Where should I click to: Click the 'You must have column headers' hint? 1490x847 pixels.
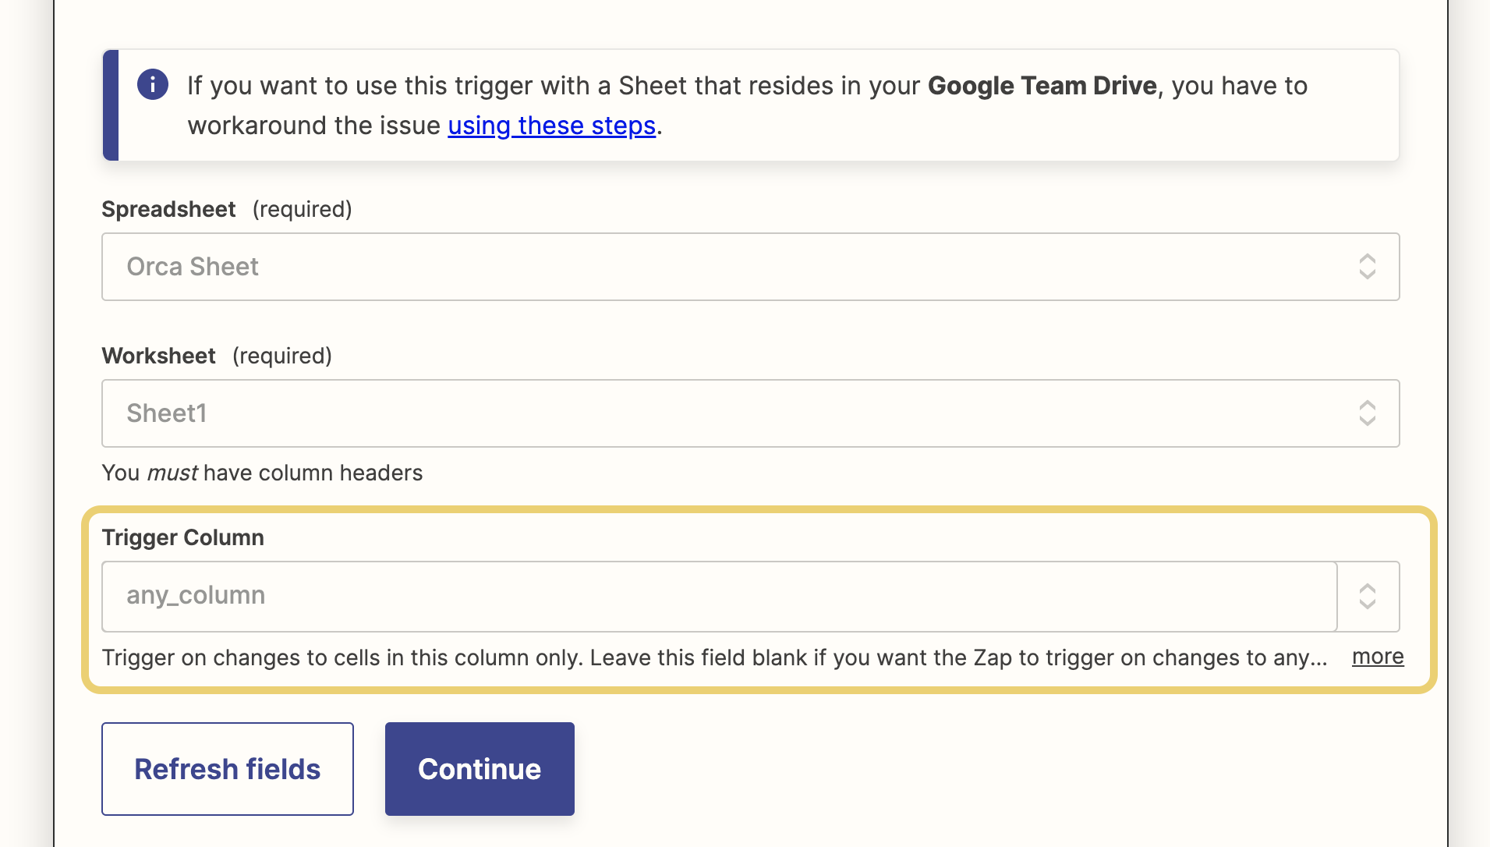pyautogui.click(x=262, y=473)
